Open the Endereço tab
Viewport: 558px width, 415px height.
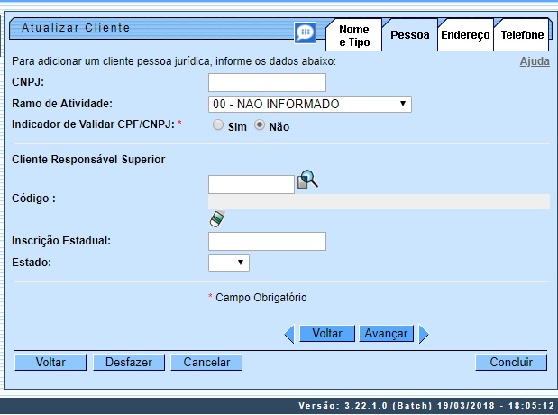[x=465, y=35]
